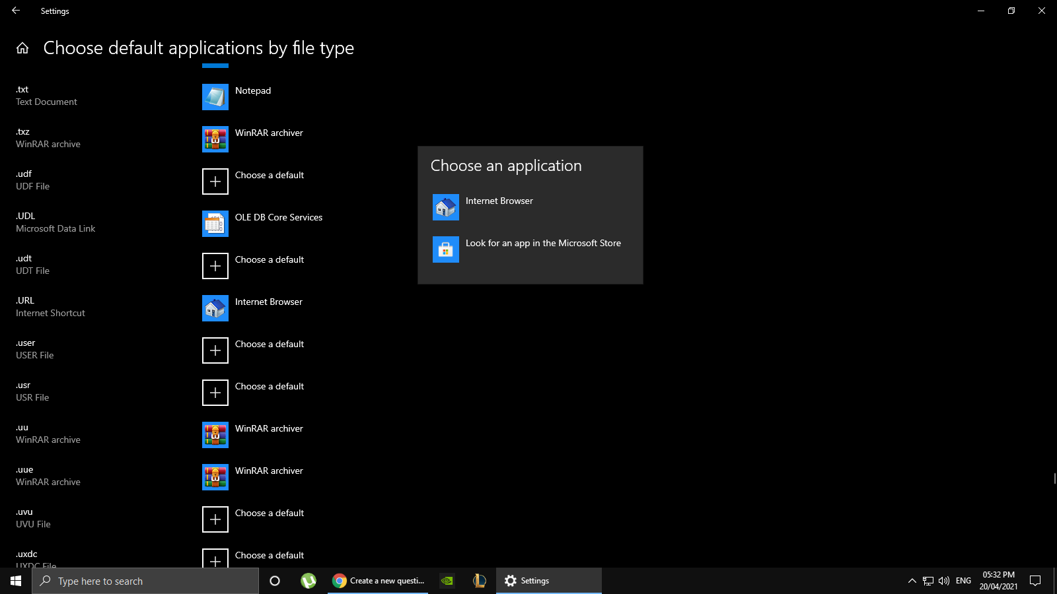Click the plus icon for .uxdc
This screenshot has height=594, width=1057.
[x=215, y=558]
